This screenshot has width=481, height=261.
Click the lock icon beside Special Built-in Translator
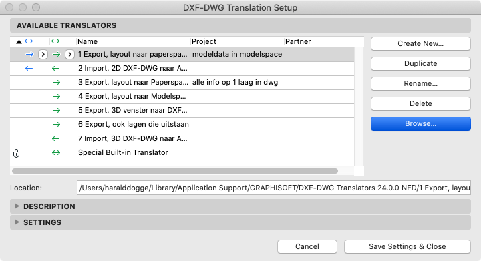point(17,153)
